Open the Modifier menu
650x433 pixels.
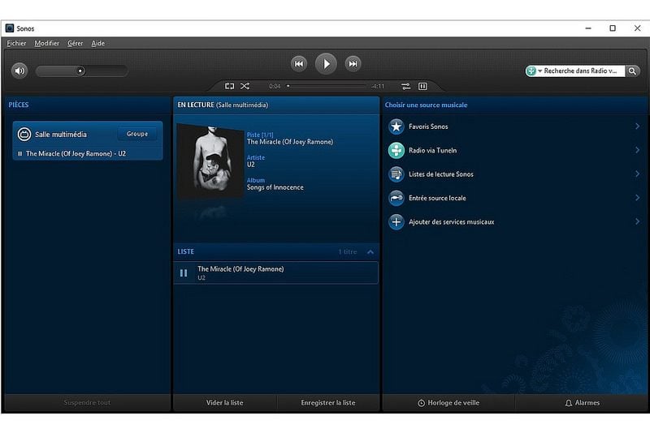[x=47, y=43]
